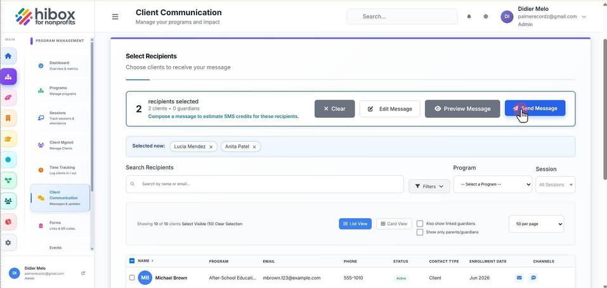Click the Time Tracking clock icon
Screen dimensions: 607x288
pyautogui.click(x=41, y=170)
